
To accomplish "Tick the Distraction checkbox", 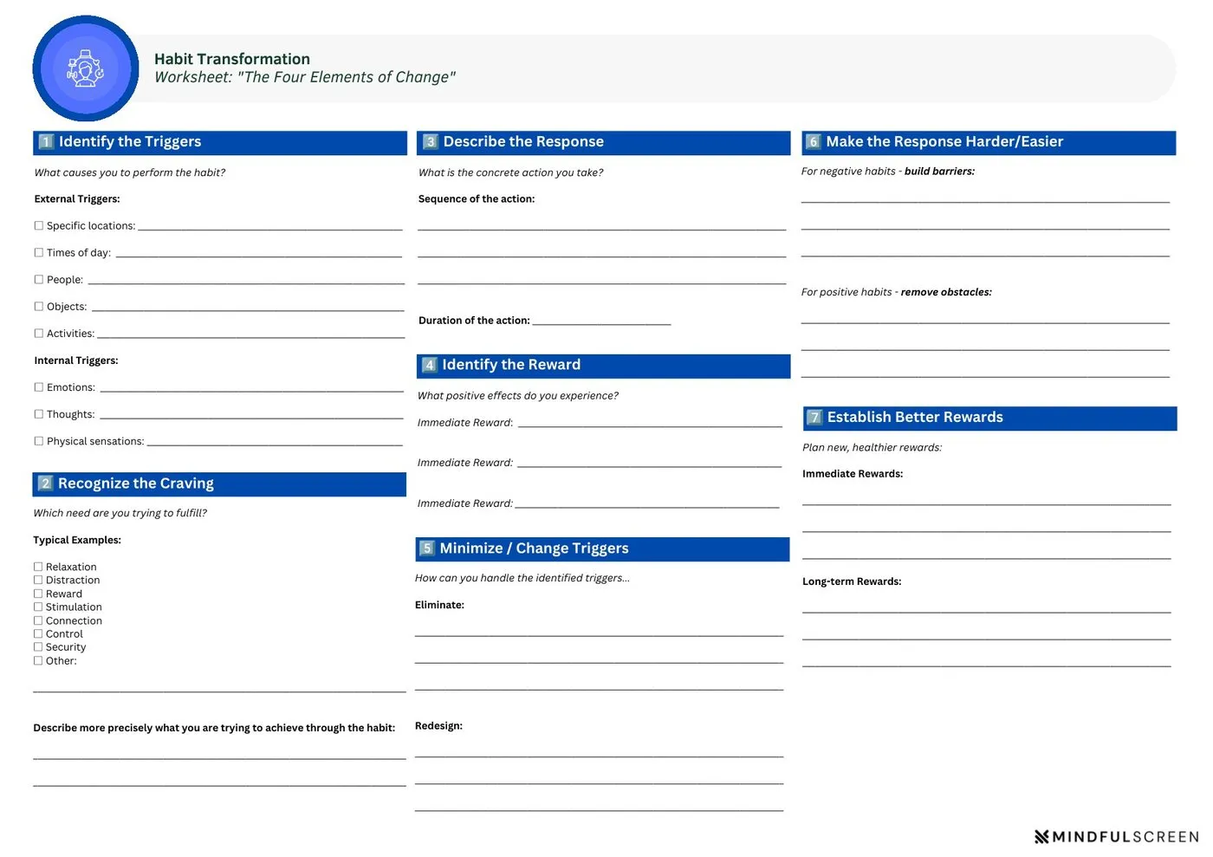I will [x=38, y=580].
